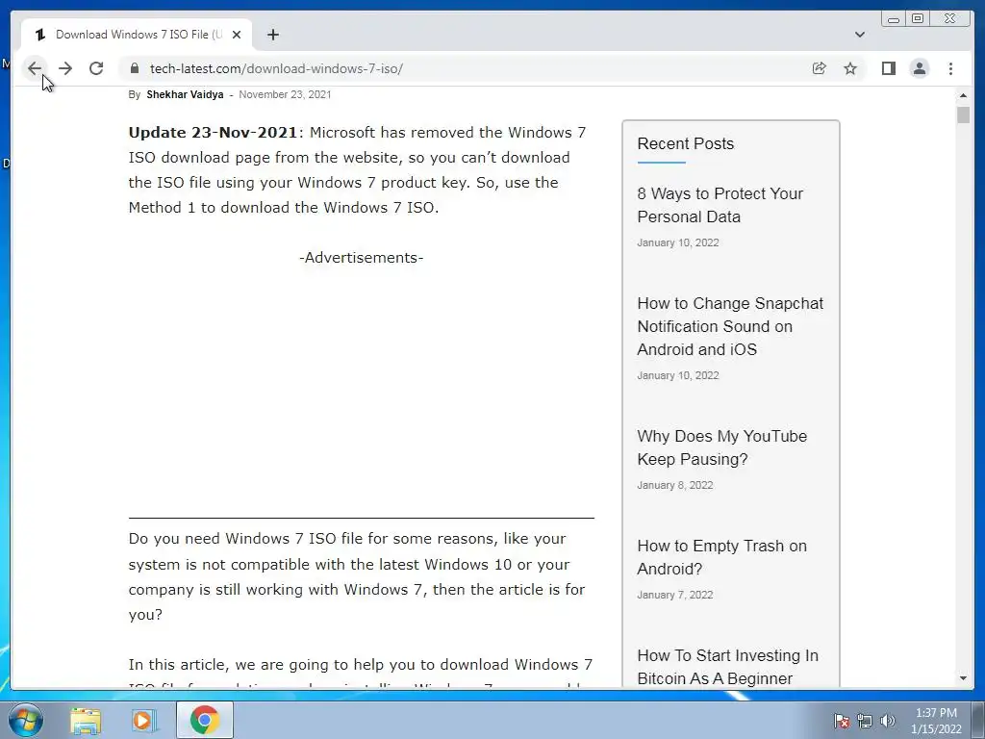Image resolution: width=985 pixels, height=739 pixels.
Task: Open post 8 Ways to Protect Your Personal Data
Action: point(720,205)
